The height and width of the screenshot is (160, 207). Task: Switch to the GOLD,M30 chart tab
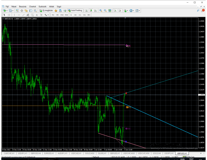click(90, 153)
